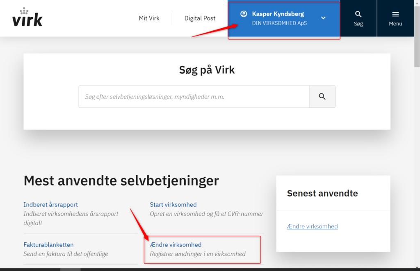The image size is (420, 271).
Task: Expand the Kasper Kyndsberg account chevron
Action: click(x=323, y=18)
